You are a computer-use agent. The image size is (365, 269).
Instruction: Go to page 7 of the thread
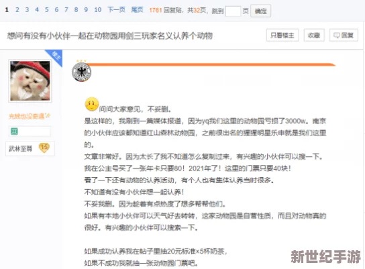(x=66, y=10)
